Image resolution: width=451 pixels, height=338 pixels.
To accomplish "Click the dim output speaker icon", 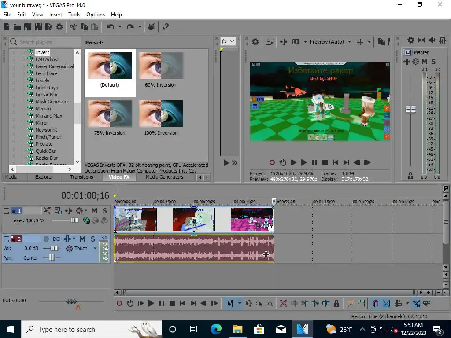I will 432,40.
